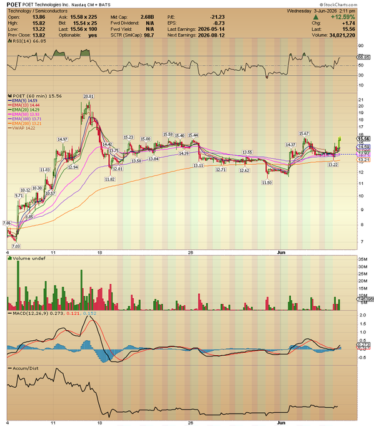This screenshot has width=374, height=426.
Task: Click the red MACD signal value 0.121
Action: click(x=73, y=313)
